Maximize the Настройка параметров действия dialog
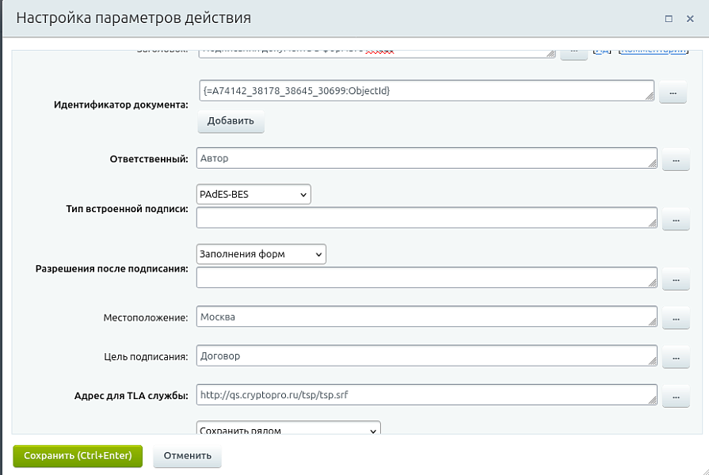709x475 pixels. pyautogui.click(x=669, y=18)
